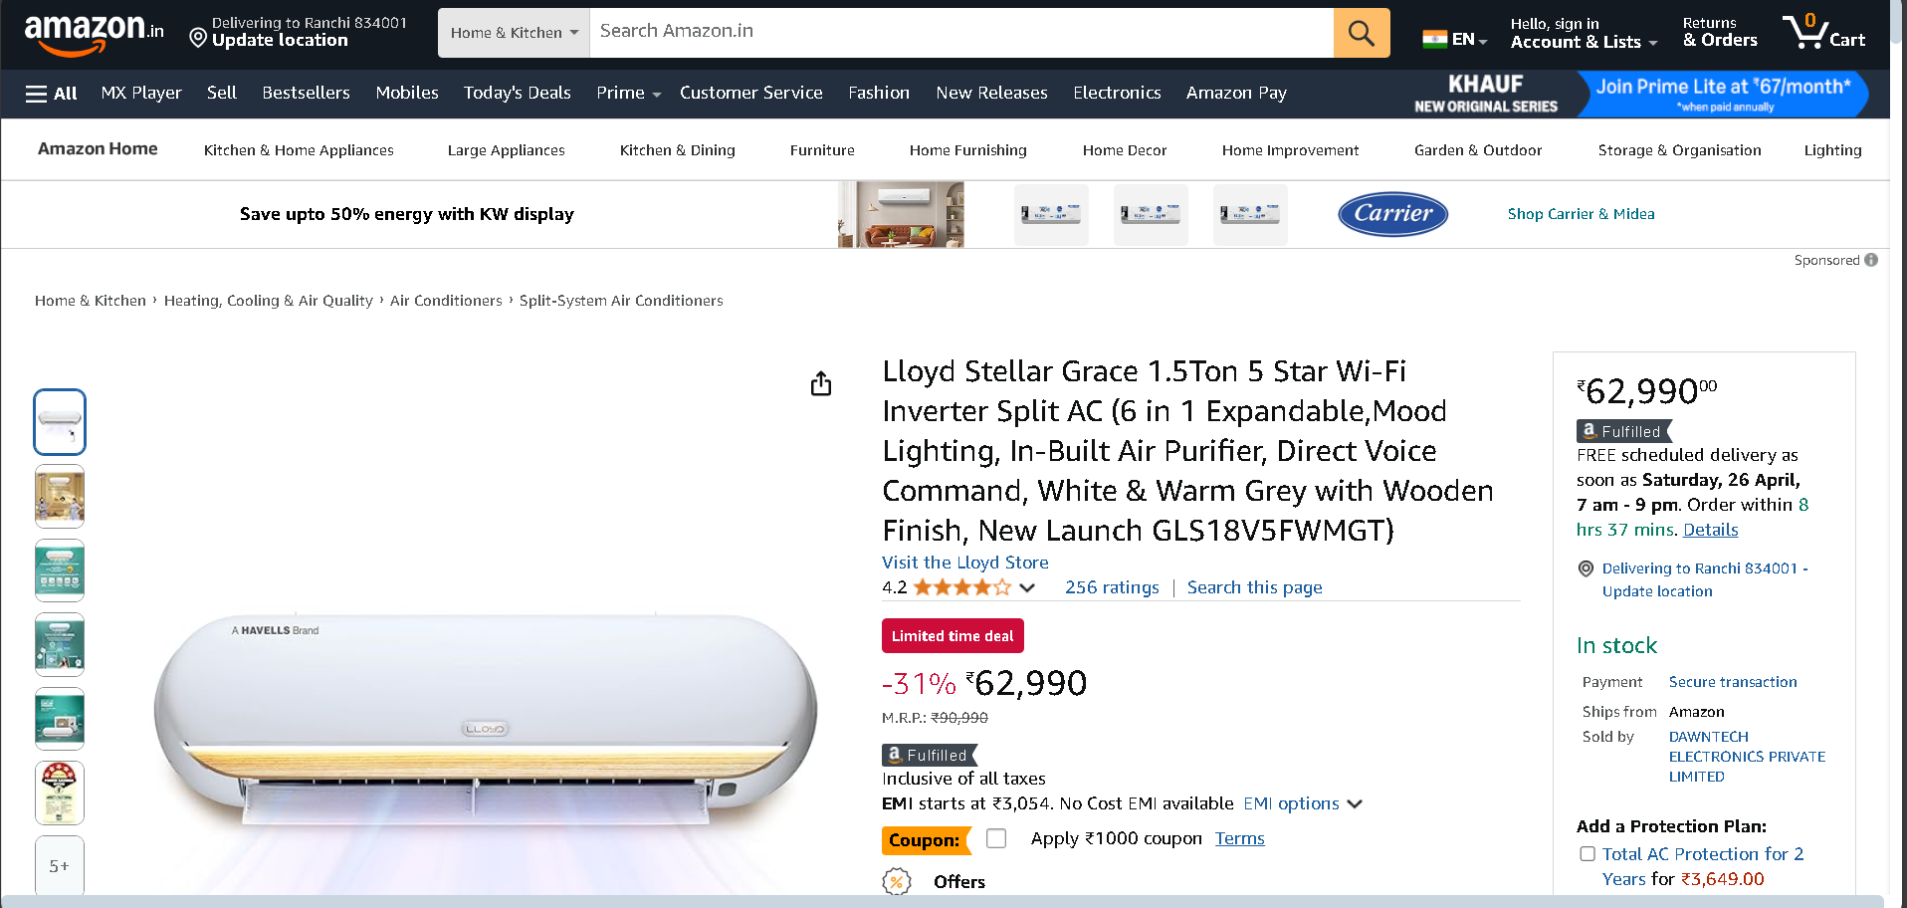The height and width of the screenshot is (908, 1907).
Task: Tick the Apply ₹1000 coupon checkbox
Action: 996,838
